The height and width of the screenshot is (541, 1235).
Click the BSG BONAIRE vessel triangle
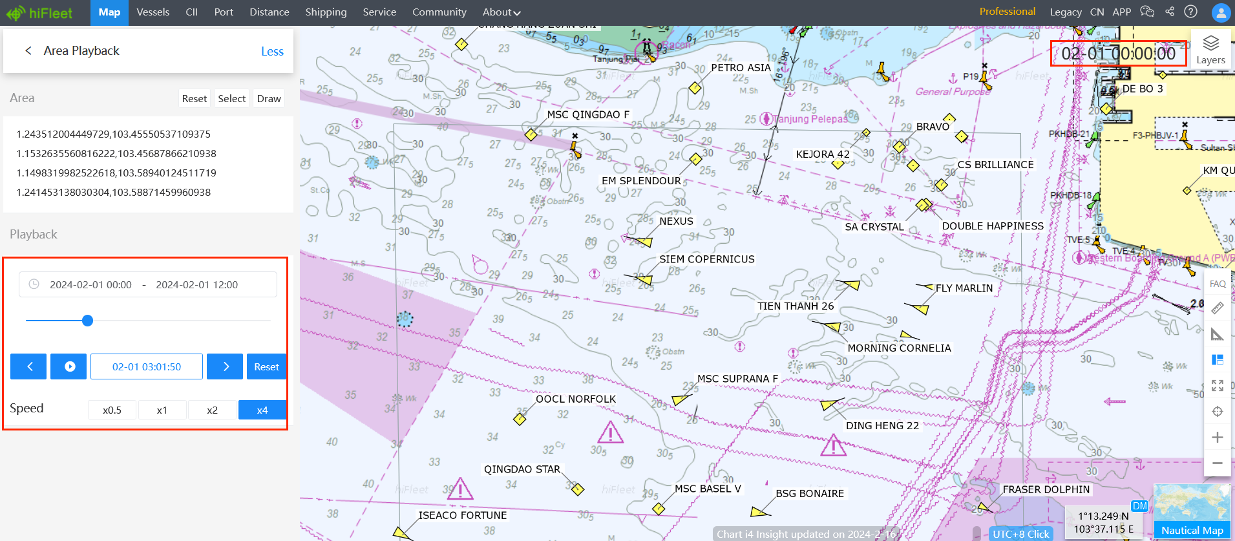tap(759, 512)
